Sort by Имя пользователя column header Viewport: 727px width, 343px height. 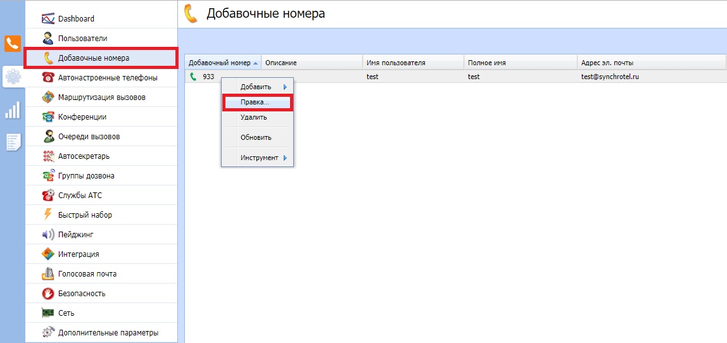[x=414, y=63]
